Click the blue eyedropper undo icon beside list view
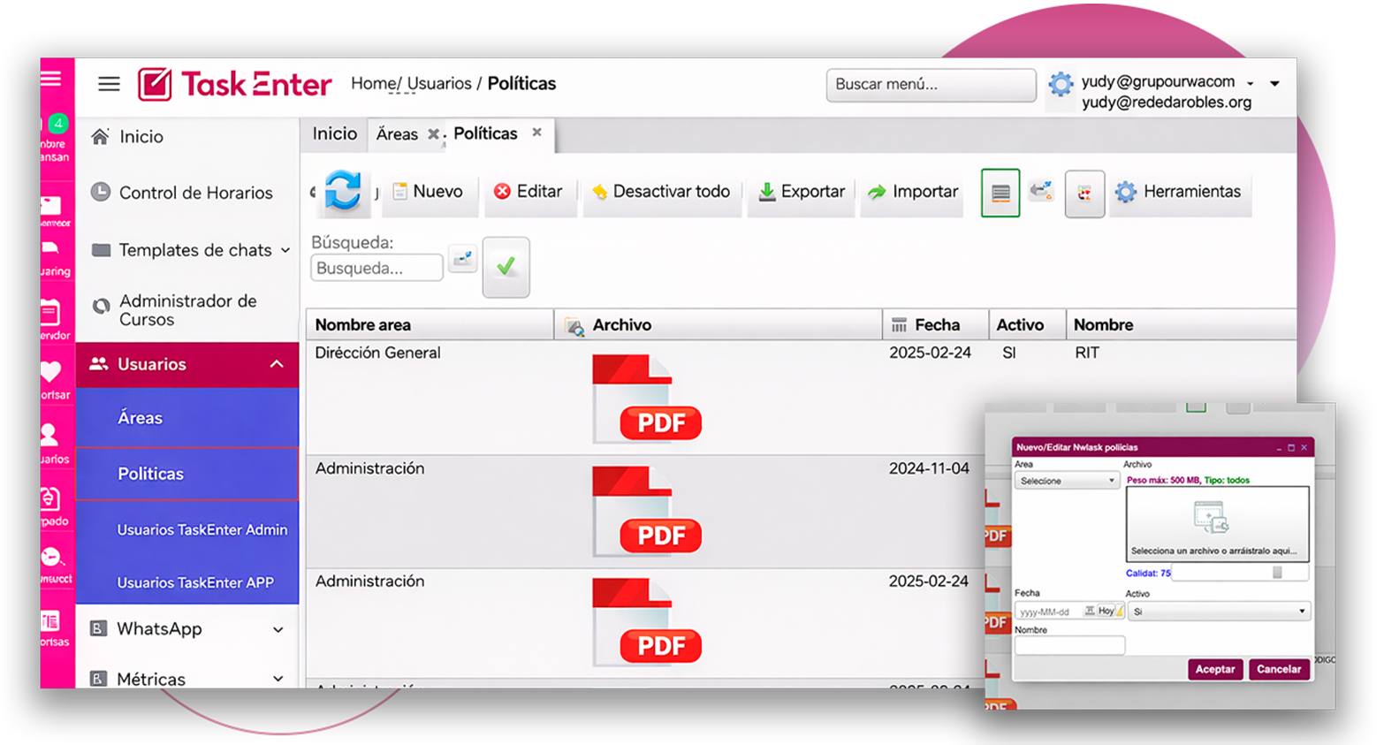The width and height of the screenshot is (1384, 745). [x=1042, y=193]
